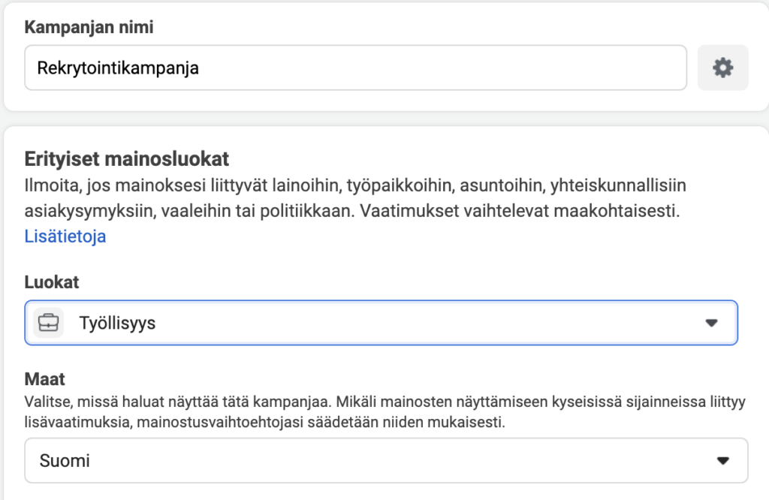769x500 pixels.
Task: Click the Erityiset mainosluokat heading
Action: pyautogui.click(x=126, y=159)
